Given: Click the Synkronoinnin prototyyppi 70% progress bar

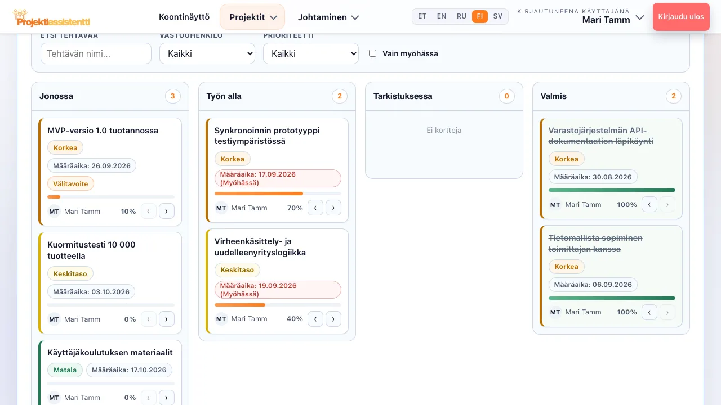Looking at the screenshot, I should coord(278,193).
